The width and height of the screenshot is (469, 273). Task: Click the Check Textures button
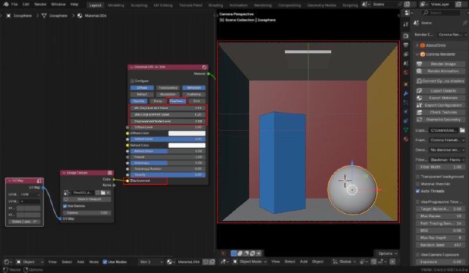point(440,112)
